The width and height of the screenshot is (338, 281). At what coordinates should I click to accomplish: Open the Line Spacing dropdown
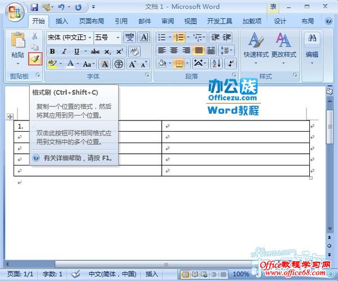(x=226, y=51)
